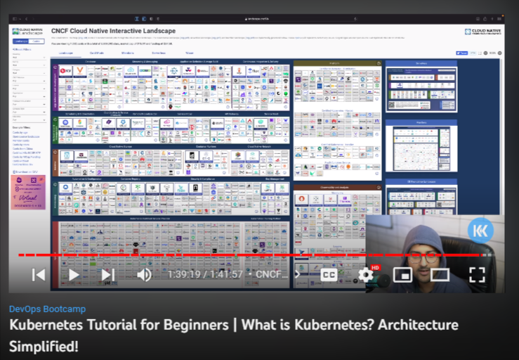This screenshot has width=519, height=360.
Task: Select the Flux project card
Action: 253,71
